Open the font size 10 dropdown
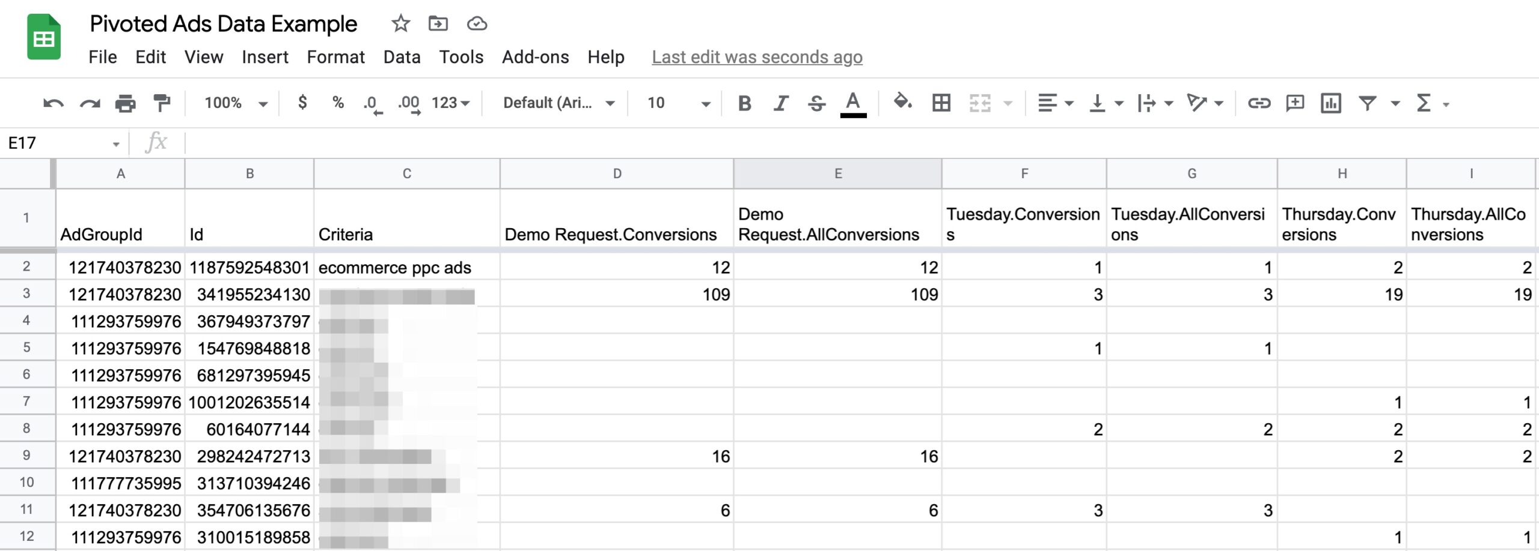Viewport: 1539px width, 551px height. pyautogui.click(x=678, y=103)
